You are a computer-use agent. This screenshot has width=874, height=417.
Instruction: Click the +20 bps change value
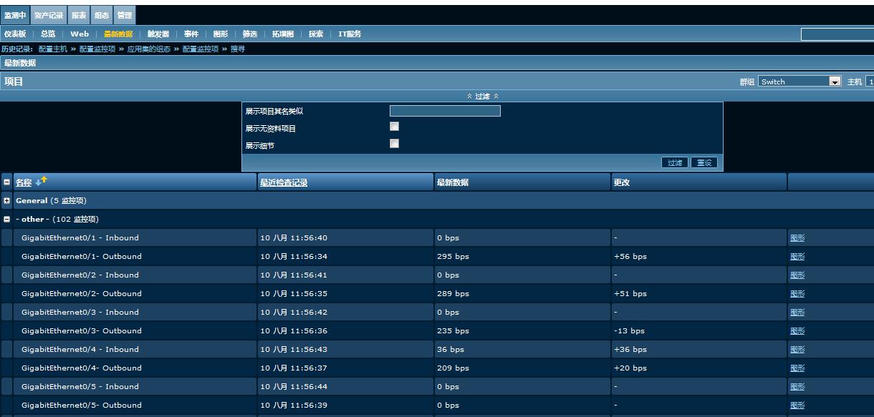coord(630,368)
